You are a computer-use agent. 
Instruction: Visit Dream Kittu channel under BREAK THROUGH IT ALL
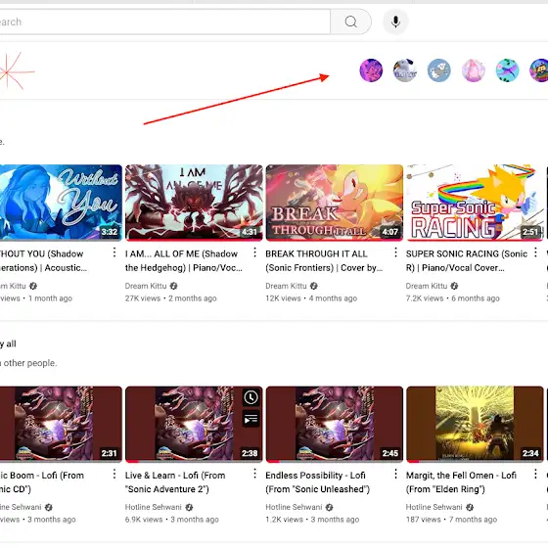286,286
